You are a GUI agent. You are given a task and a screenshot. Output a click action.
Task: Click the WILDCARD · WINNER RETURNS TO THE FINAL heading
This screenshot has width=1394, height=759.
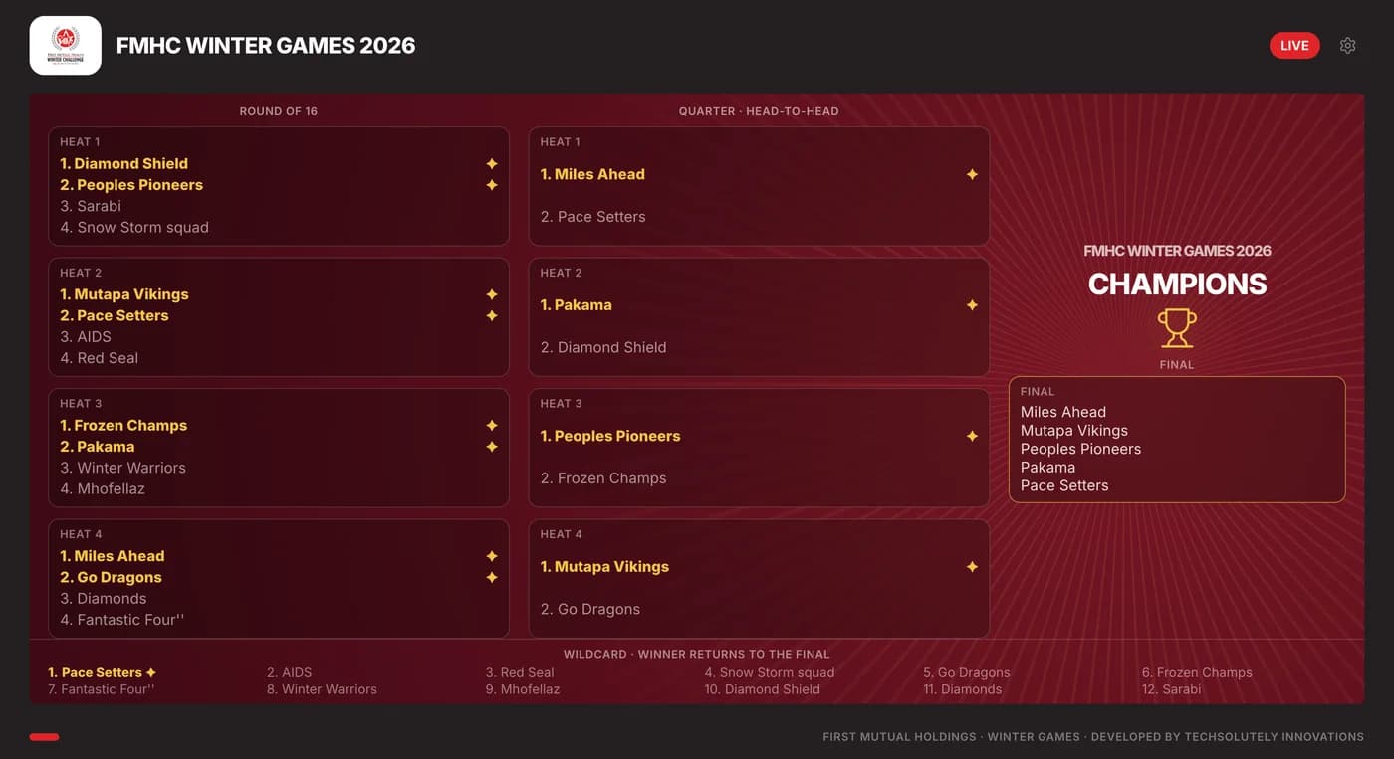[x=697, y=654]
